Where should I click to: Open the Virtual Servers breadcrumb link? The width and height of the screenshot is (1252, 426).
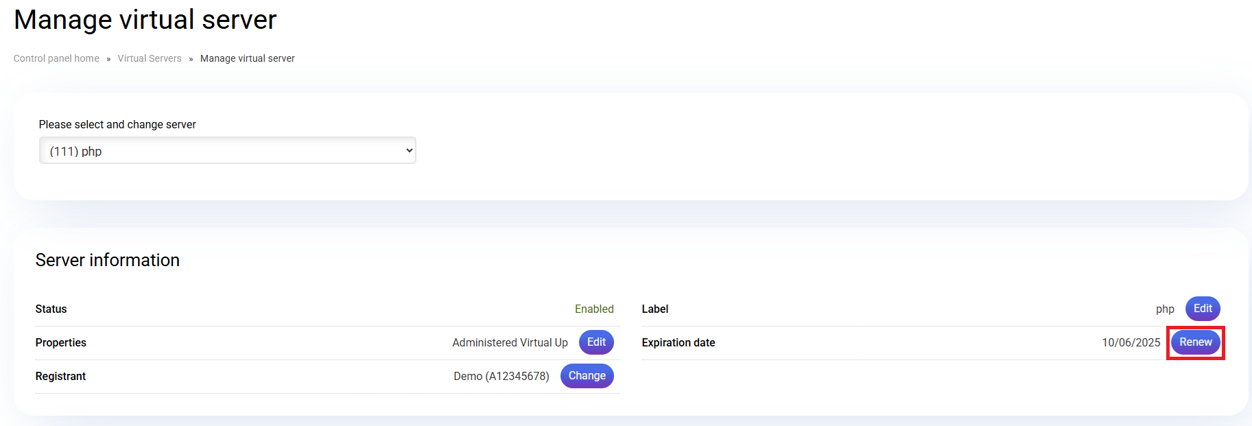point(150,58)
